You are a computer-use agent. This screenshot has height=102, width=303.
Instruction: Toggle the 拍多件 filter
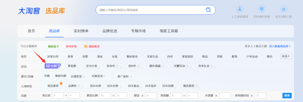(113, 66)
